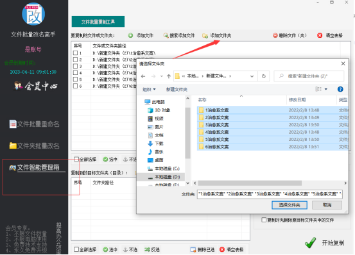Click the 删除已选 icon in bottom toolbar
355x255 pixels.
193,250
